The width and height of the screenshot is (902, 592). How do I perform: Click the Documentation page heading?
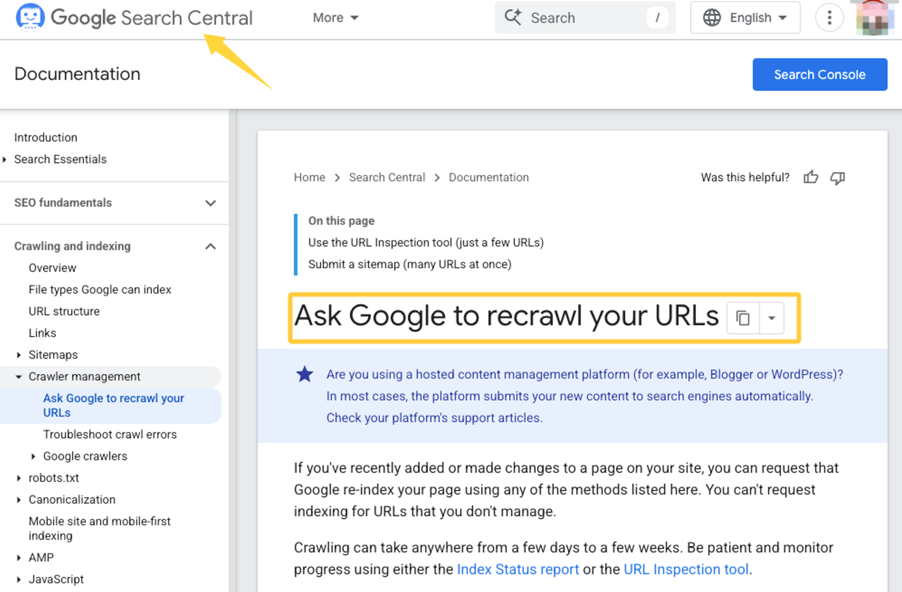[77, 74]
